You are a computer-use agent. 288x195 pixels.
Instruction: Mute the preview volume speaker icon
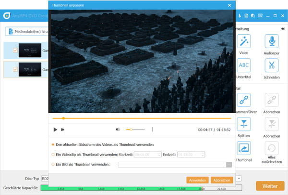tap(118, 130)
